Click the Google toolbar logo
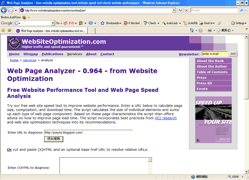 [x=7, y=23]
